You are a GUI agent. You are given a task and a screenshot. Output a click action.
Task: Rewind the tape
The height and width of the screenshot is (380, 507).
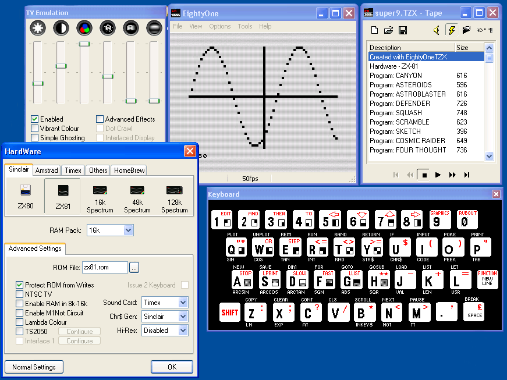coord(410,175)
